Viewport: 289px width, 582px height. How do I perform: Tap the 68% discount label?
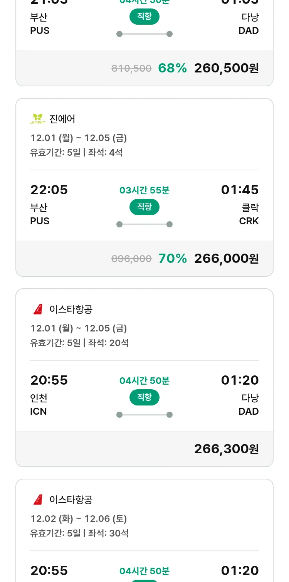tap(173, 68)
